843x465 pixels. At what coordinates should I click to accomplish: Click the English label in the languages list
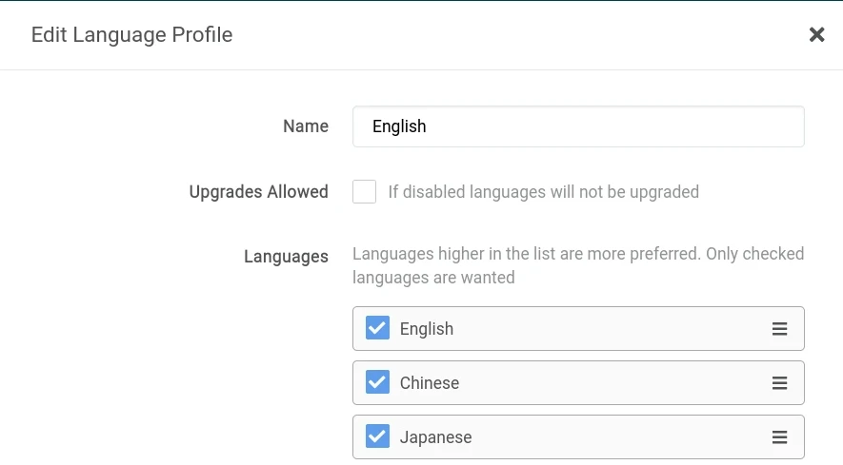coord(427,329)
